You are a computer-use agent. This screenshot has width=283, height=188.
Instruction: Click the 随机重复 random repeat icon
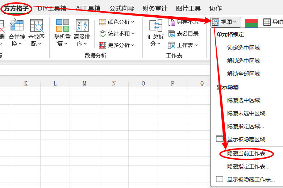(x=62, y=26)
